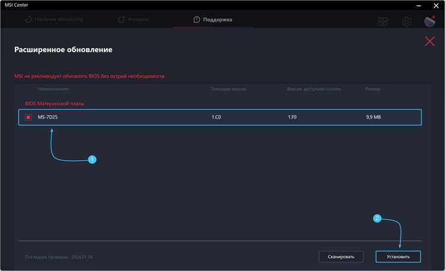Viewport: 445px width, 271px height.
Task: Click the size value 9,9 MB
Action: point(373,117)
